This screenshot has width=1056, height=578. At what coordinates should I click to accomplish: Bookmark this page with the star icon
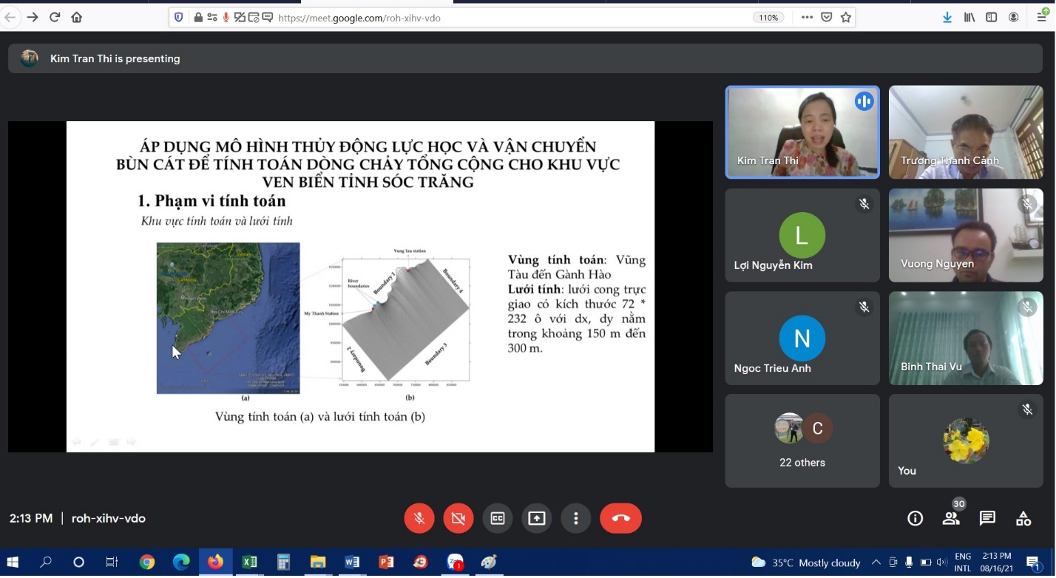[846, 18]
